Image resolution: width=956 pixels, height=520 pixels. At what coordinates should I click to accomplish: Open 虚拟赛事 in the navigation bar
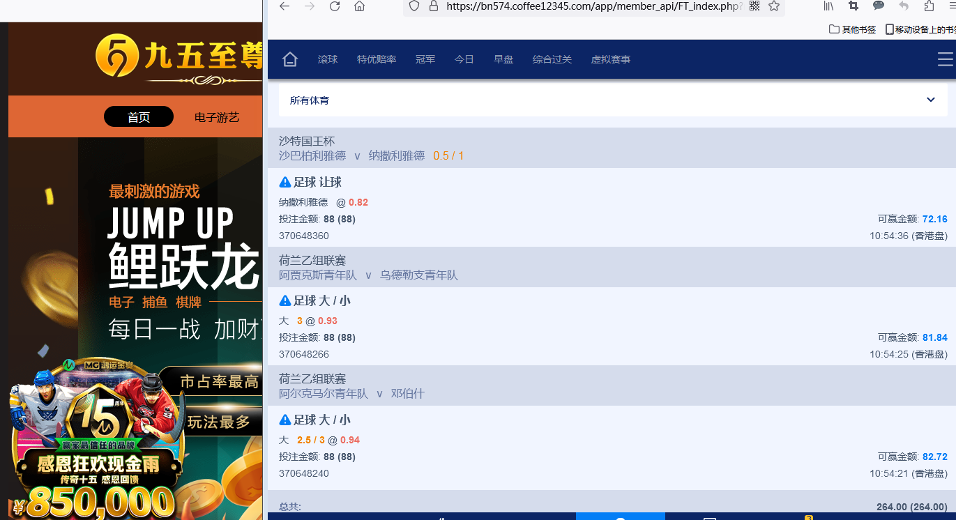(611, 59)
